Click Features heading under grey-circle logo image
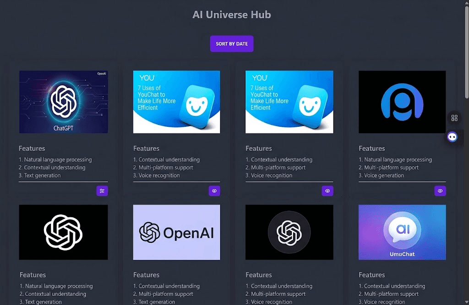The image size is (469, 305). pos(259,275)
